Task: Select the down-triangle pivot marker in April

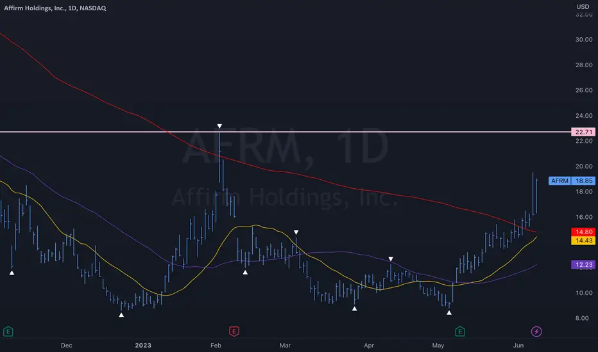Action: pyautogui.click(x=391, y=259)
